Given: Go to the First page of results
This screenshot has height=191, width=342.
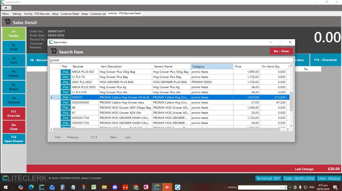Looking at the screenshot, I should pyautogui.click(x=58, y=137).
